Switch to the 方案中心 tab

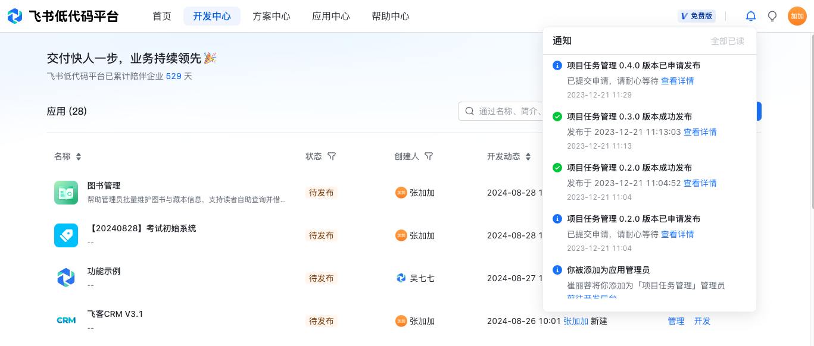coord(272,16)
